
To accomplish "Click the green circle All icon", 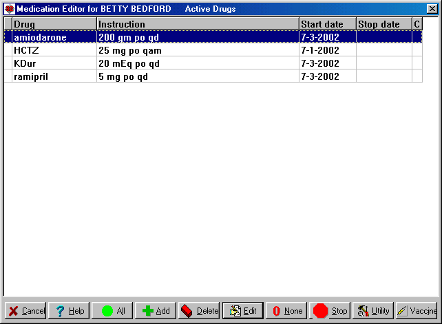I will 107,311.
